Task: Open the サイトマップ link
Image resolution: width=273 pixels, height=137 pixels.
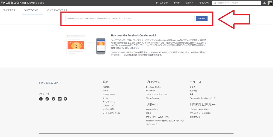Action: [x=151, y=124]
